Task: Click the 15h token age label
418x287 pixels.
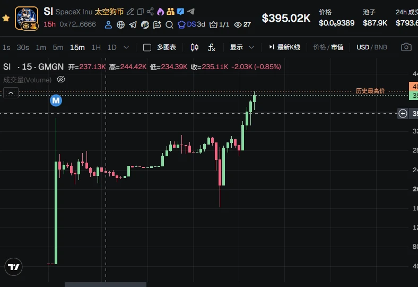Action: click(49, 24)
